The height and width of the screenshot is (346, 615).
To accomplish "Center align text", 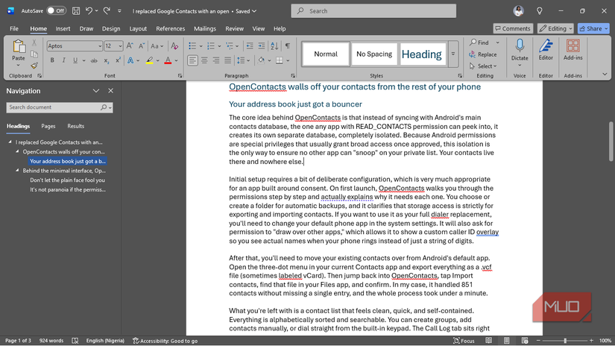I will pyautogui.click(x=204, y=60).
